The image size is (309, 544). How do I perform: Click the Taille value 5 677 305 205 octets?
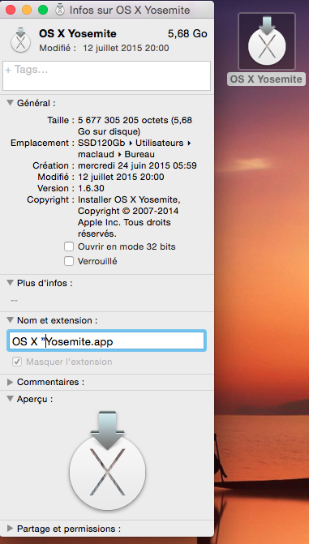[x=135, y=126]
